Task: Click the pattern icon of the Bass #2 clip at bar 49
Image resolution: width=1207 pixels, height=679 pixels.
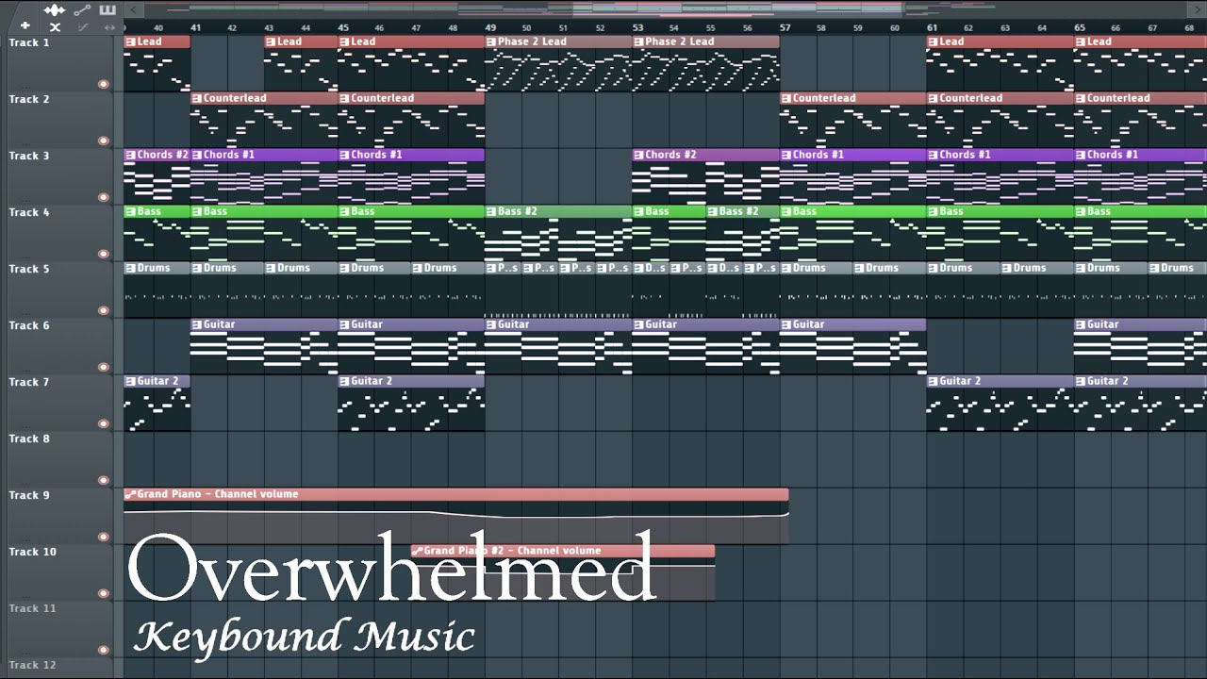Action: tap(491, 211)
